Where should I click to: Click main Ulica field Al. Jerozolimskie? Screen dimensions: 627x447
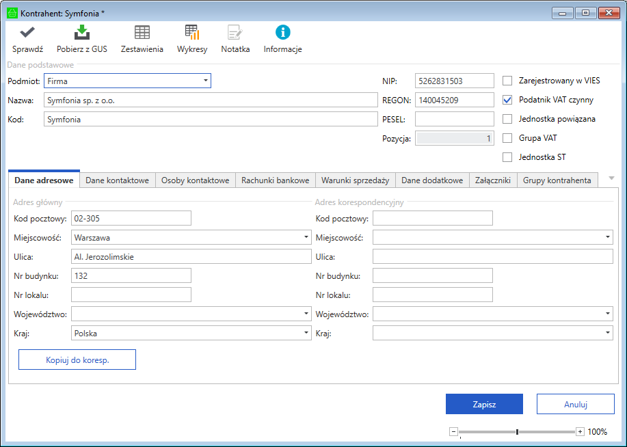click(x=191, y=257)
